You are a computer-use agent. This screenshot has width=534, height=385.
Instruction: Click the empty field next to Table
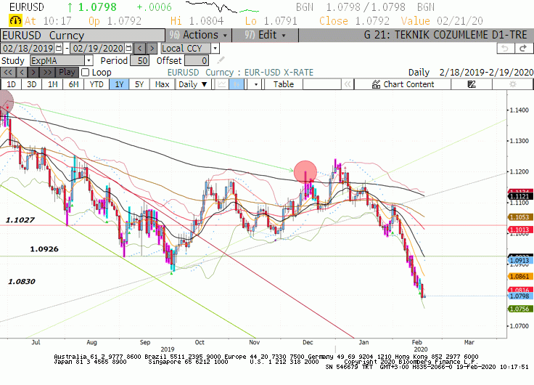point(321,84)
